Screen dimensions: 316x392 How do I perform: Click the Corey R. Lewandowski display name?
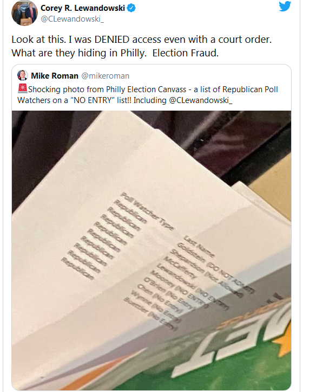[x=83, y=8]
